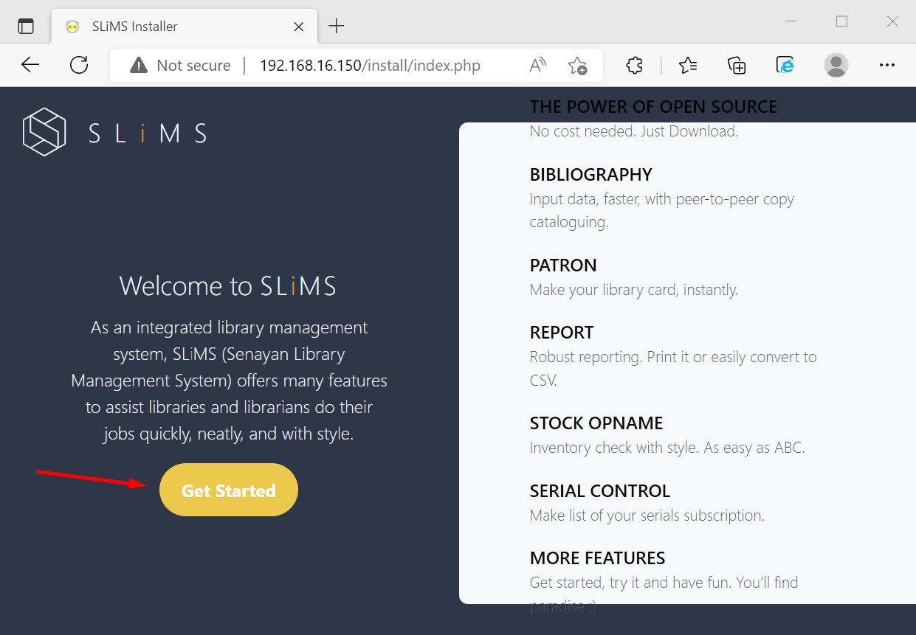Maximize the browser window
The width and height of the screenshot is (916, 635).
click(x=841, y=22)
